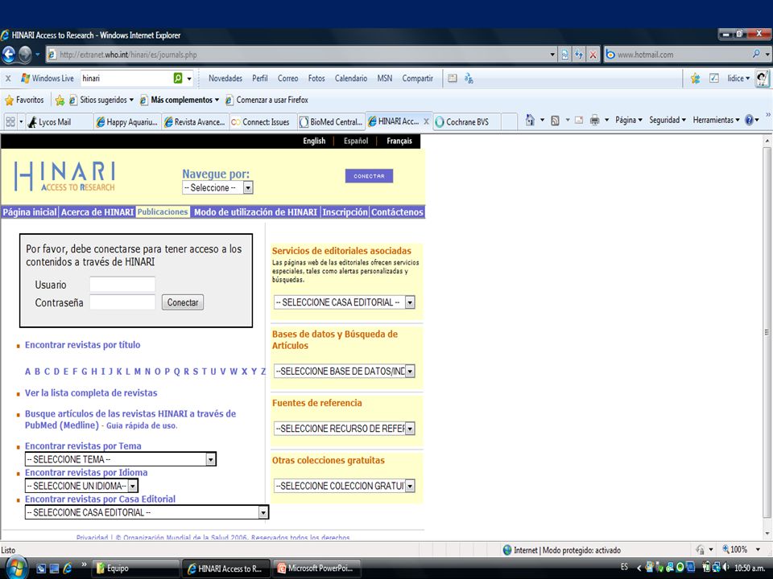
Task: Click the Ver la lista completa de revistas link
Action: tap(91, 393)
